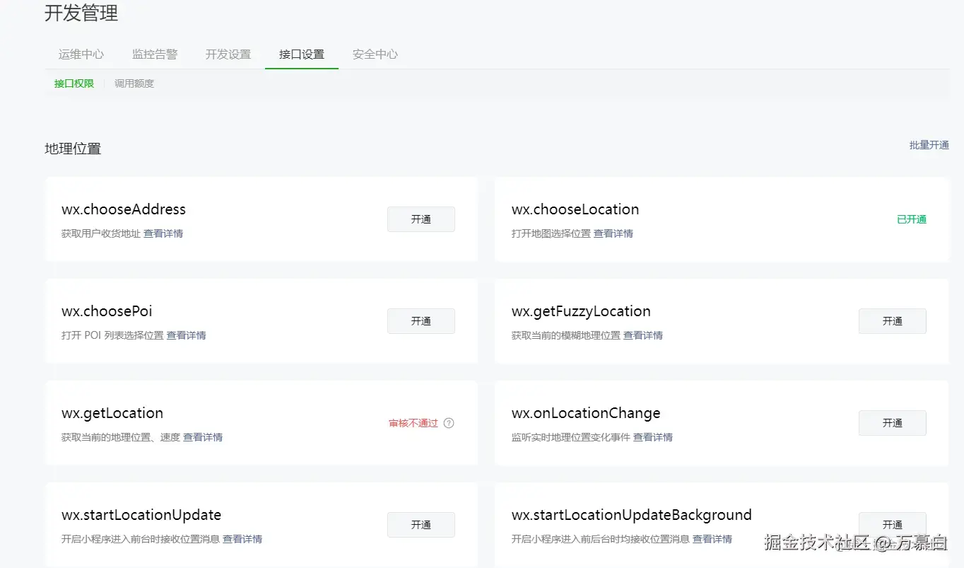Click the 审核不通过 status text
Viewport: 964px width, 568px height.
[x=413, y=423]
